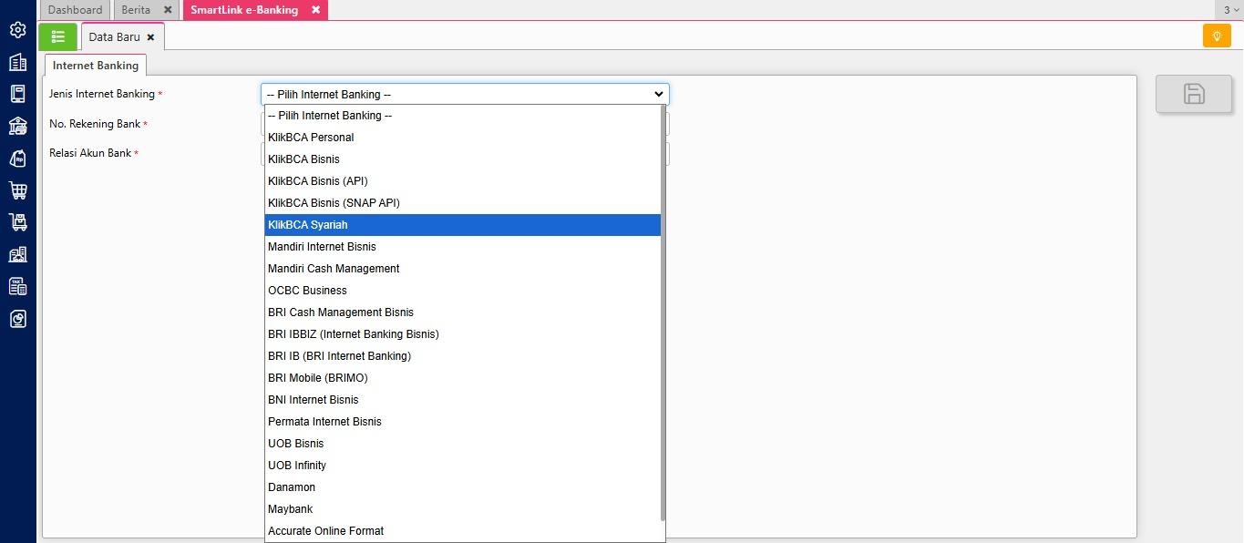The width and height of the screenshot is (1244, 543).
Task: Click the Jenis Internet Banking label
Action: tap(102, 94)
